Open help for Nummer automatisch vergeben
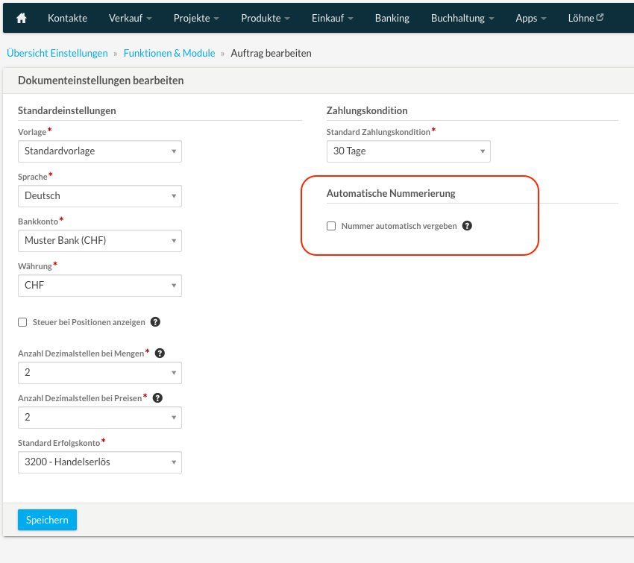Image resolution: width=634 pixels, height=563 pixels. pyautogui.click(x=467, y=225)
